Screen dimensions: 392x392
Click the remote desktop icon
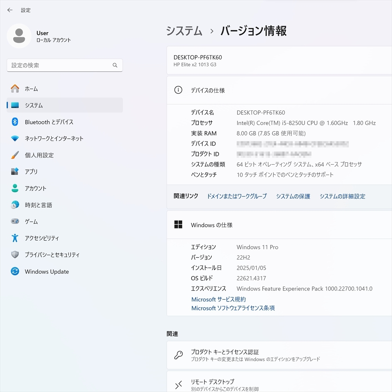(x=178, y=385)
